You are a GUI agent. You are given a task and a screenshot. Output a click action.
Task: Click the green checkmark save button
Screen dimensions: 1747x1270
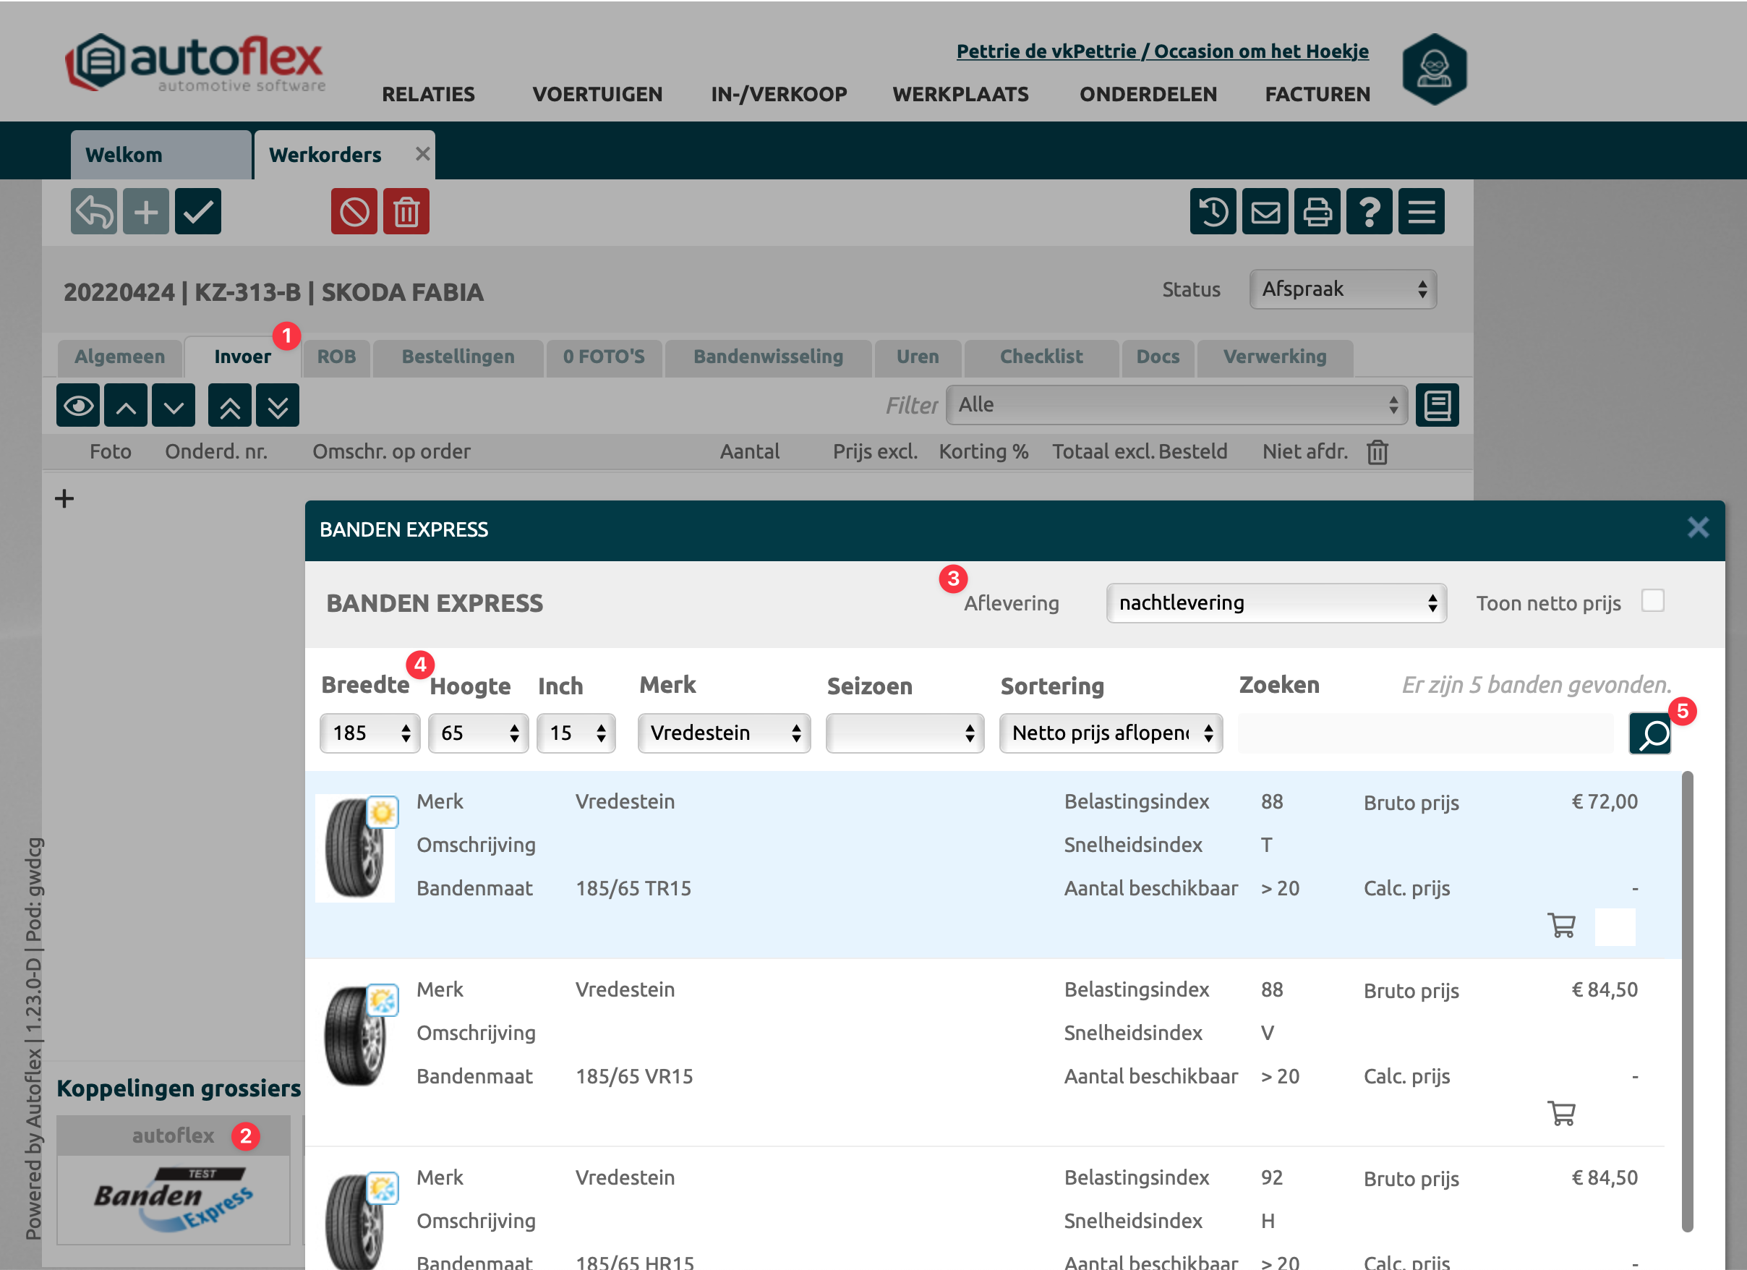pos(198,211)
